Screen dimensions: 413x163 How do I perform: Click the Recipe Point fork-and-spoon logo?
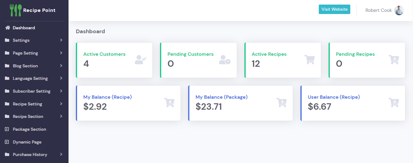click(16, 10)
